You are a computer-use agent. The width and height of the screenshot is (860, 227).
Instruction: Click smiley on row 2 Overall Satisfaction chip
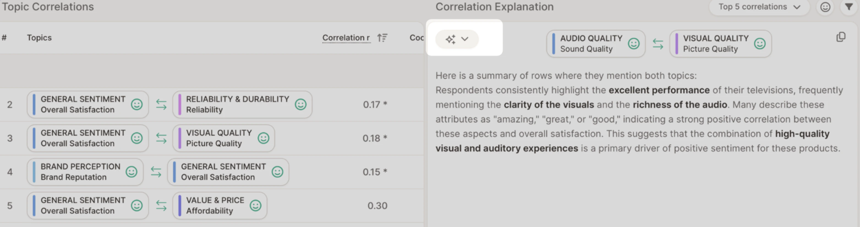click(x=136, y=105)
